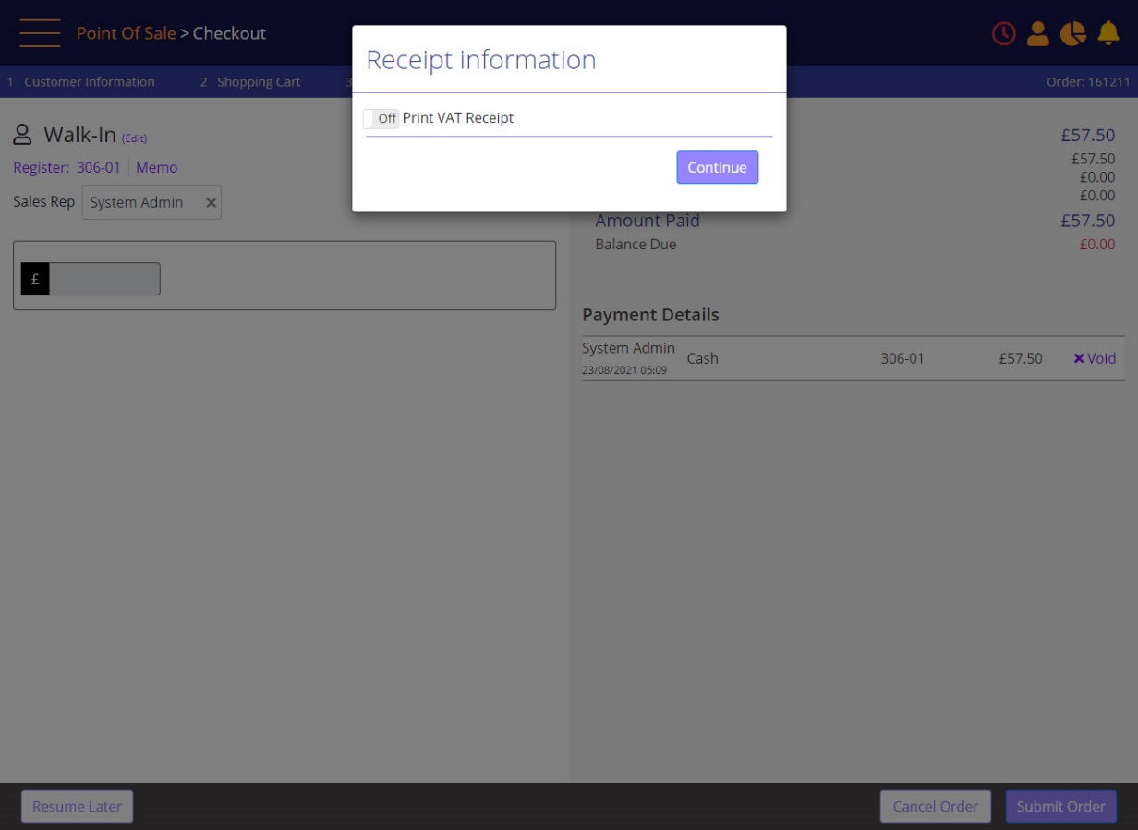Image resolution: width=1138 pixels, height=830 pixels.
Task: Void the £57.50 Cash payment
Action: [x=1095, y=358]
